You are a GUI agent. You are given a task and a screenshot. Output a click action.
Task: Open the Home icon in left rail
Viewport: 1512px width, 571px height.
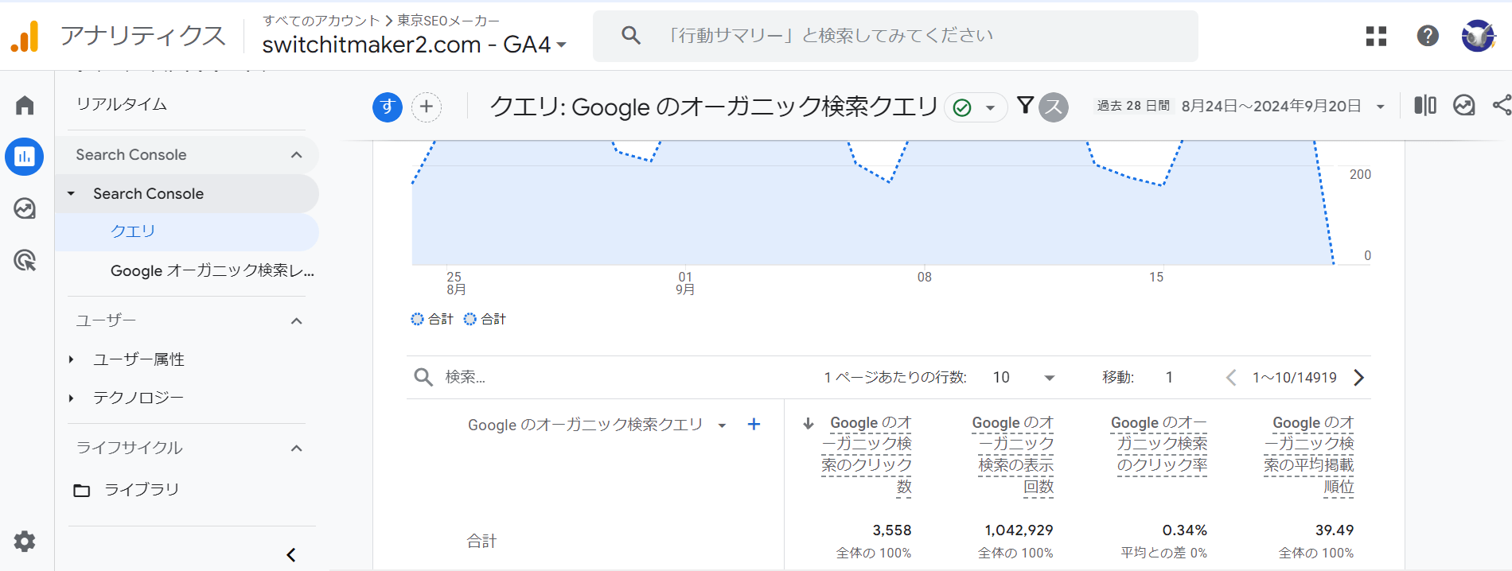[x=25, y=105]
